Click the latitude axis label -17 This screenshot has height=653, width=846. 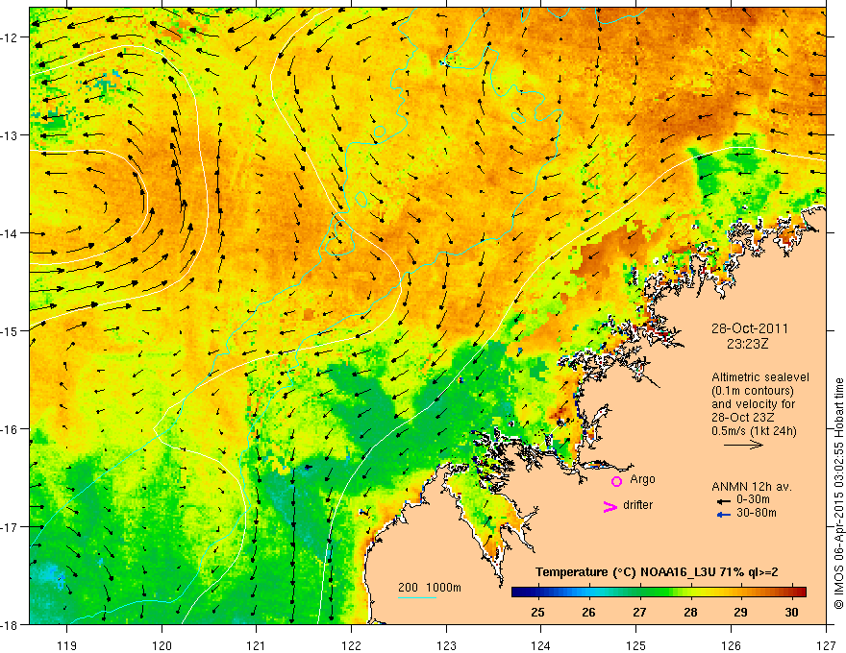point(11,527)
